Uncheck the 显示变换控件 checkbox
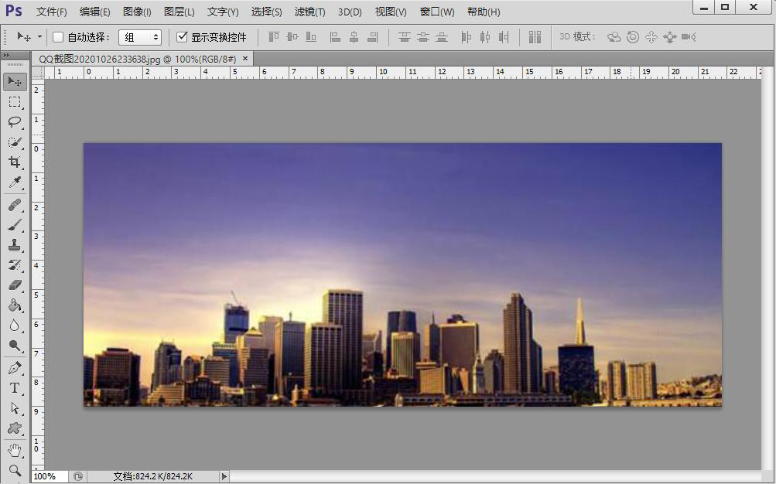 (x=183, y=37)
